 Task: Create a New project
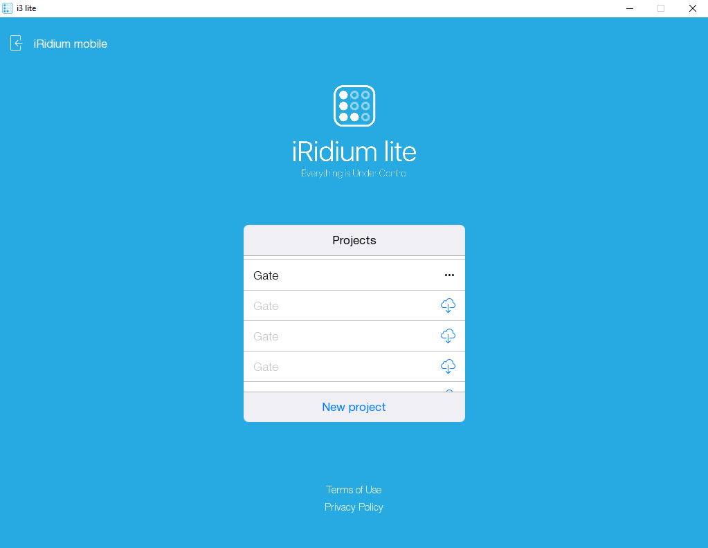354,407
